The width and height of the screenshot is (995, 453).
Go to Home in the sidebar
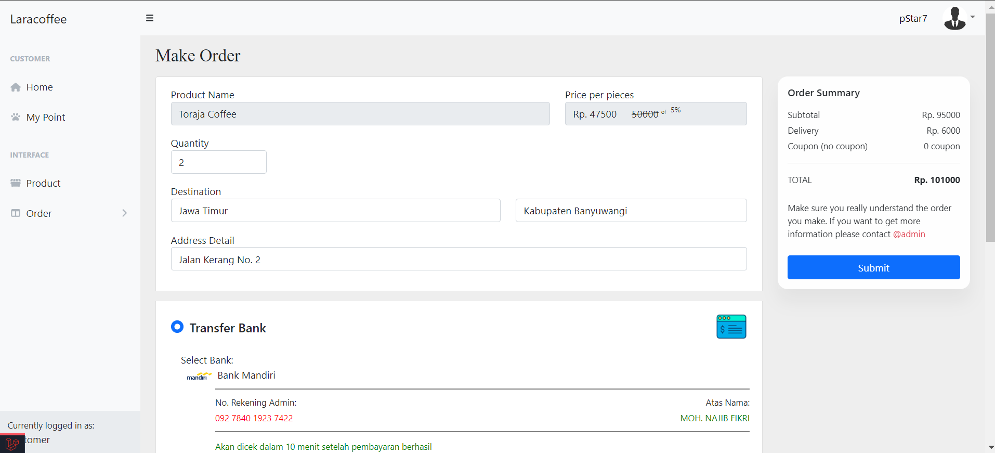40,87
